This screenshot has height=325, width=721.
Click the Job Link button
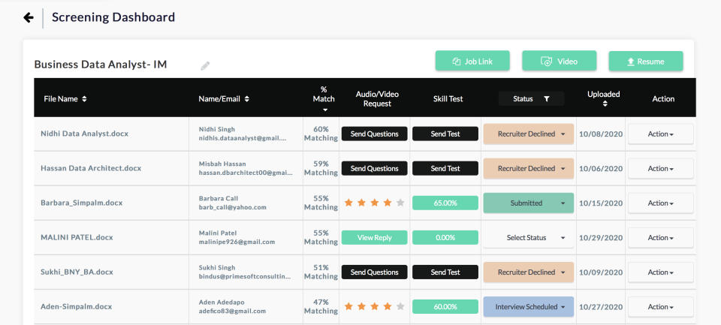472,62
